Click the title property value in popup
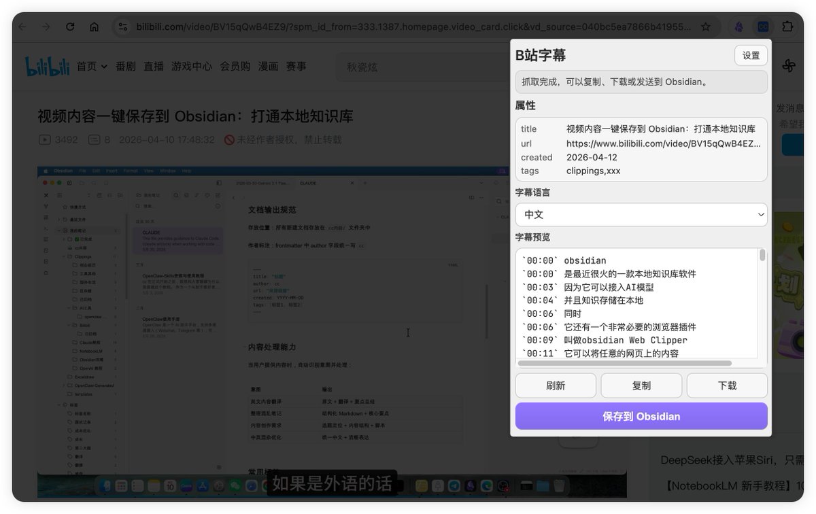Viewport: 816px width, 514px height. pyautogui.click(x=661, y=128)
